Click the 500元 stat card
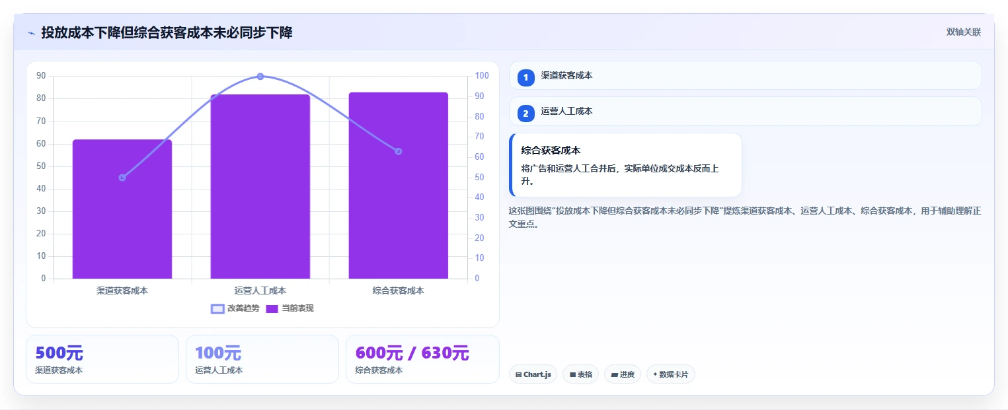Screen dimensions: 1008x410 (102, 359)
